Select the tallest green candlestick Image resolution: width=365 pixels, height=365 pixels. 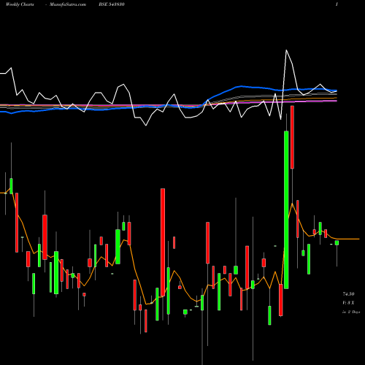click(x=286, y=210)
